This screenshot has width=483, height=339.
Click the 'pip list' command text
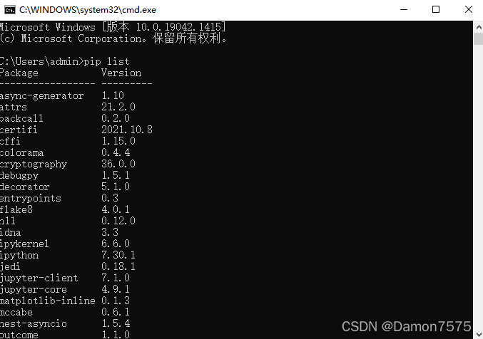106,61
